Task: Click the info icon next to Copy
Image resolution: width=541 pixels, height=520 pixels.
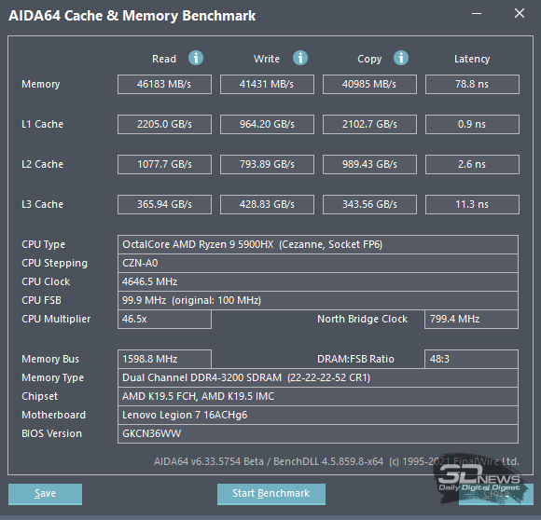Action: [x=401, y=58]
